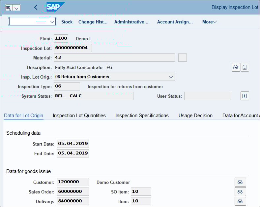Click the SAP logo icon
The image size is (260, 207).
click(x=55, y=7)
